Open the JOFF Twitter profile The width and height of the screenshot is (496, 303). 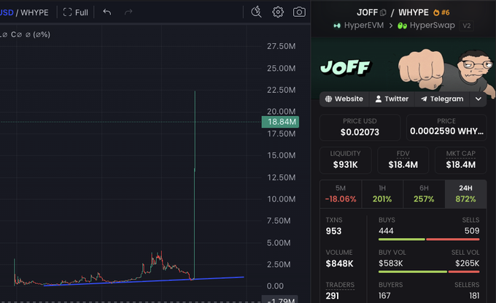point(392,99)
